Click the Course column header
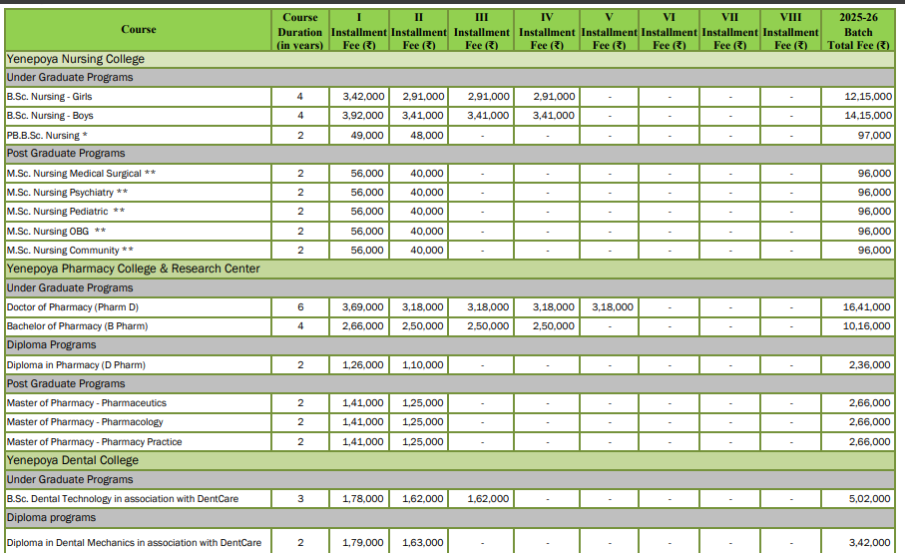 [x=138, y=30]
